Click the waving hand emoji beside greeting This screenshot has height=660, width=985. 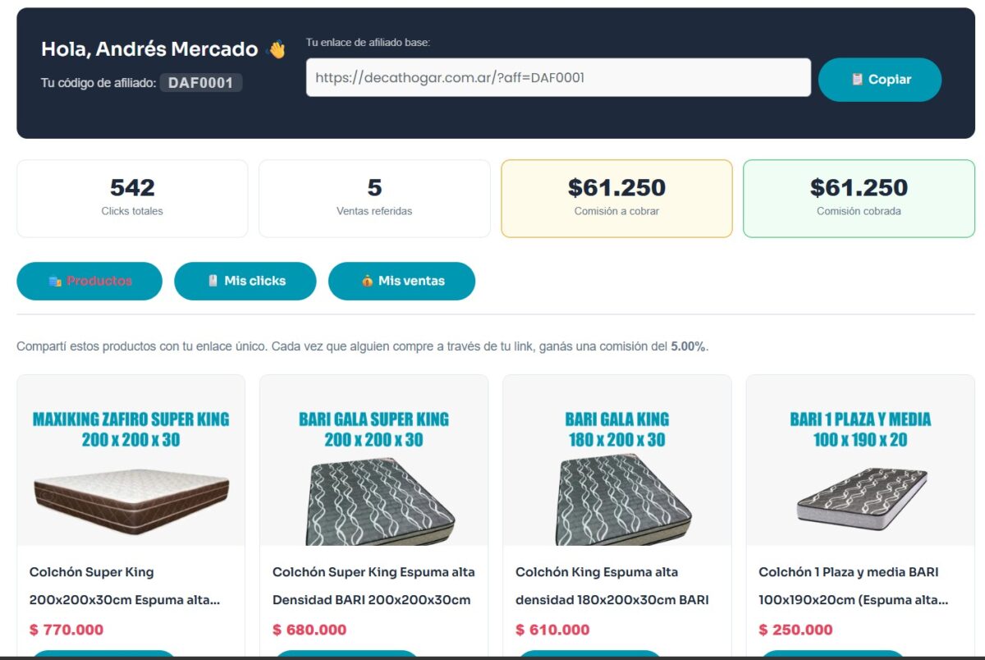point(277,49)
